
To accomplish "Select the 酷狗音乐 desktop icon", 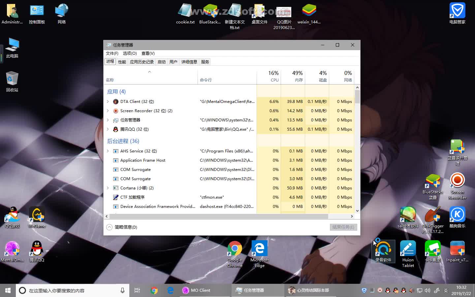I will point(457,217).
